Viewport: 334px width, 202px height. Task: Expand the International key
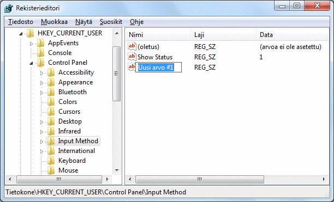pyautogui.click(x=41, y=151)
